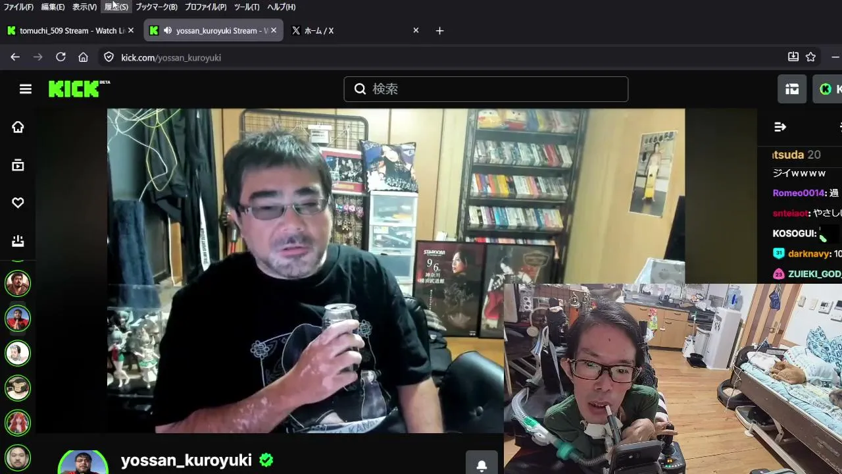This screenshot has height=474, width=842.
Task: Mute the yossan_kuroyuki tab audio icon
Action: click(x=168, y=30)
